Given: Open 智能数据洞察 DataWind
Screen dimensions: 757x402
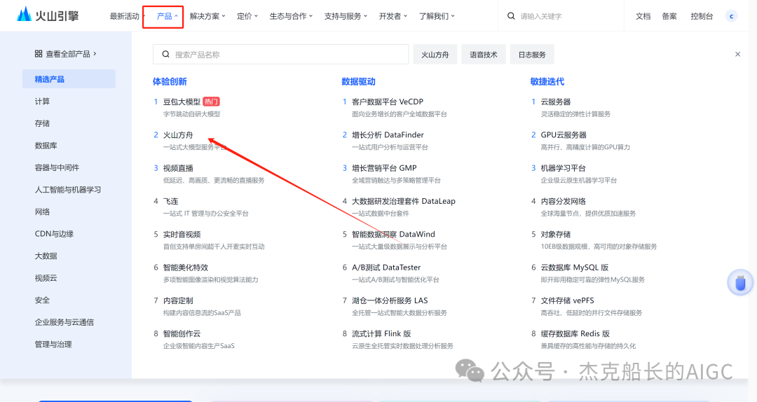Looking at the screenshot, I should (393, 235).
